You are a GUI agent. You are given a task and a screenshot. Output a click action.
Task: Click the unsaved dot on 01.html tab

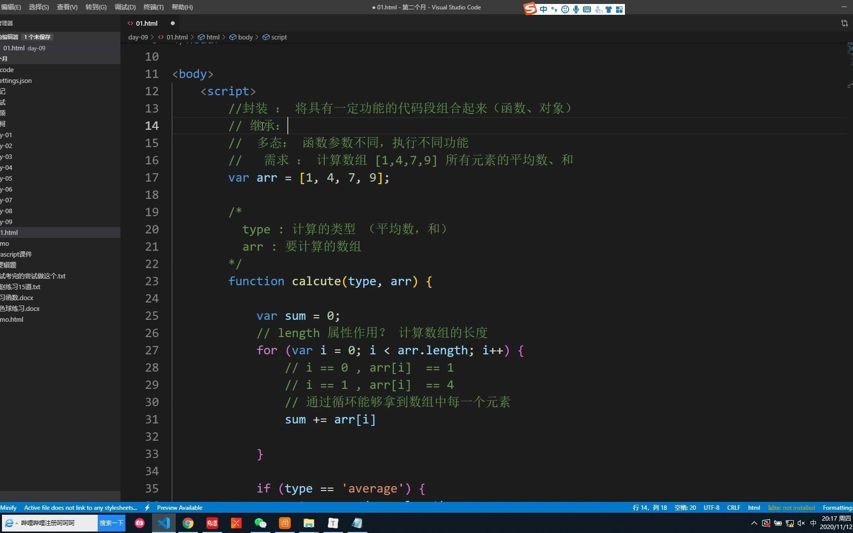click(172, 23)
